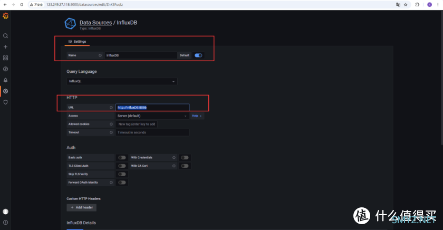Viewport: 443px width, 230px height.
Task: Open the browser profile avatar
Action: [429, 5]
